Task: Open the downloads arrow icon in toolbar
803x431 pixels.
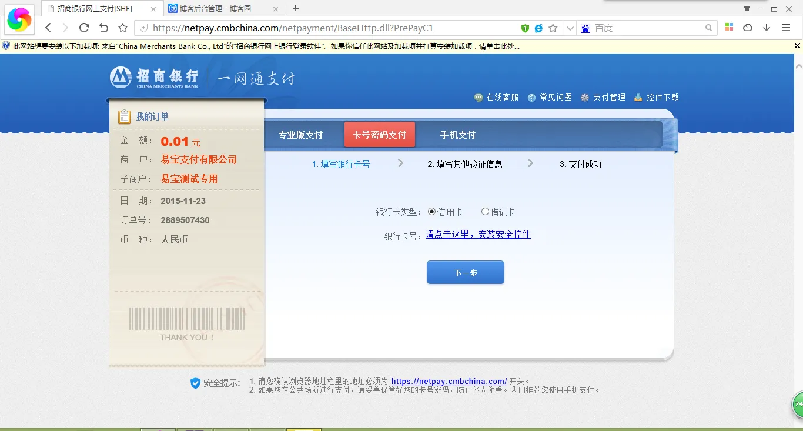Action: click(767, 28)
